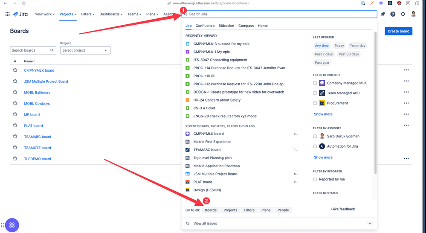Focus the Search boards field

point(33,50)
